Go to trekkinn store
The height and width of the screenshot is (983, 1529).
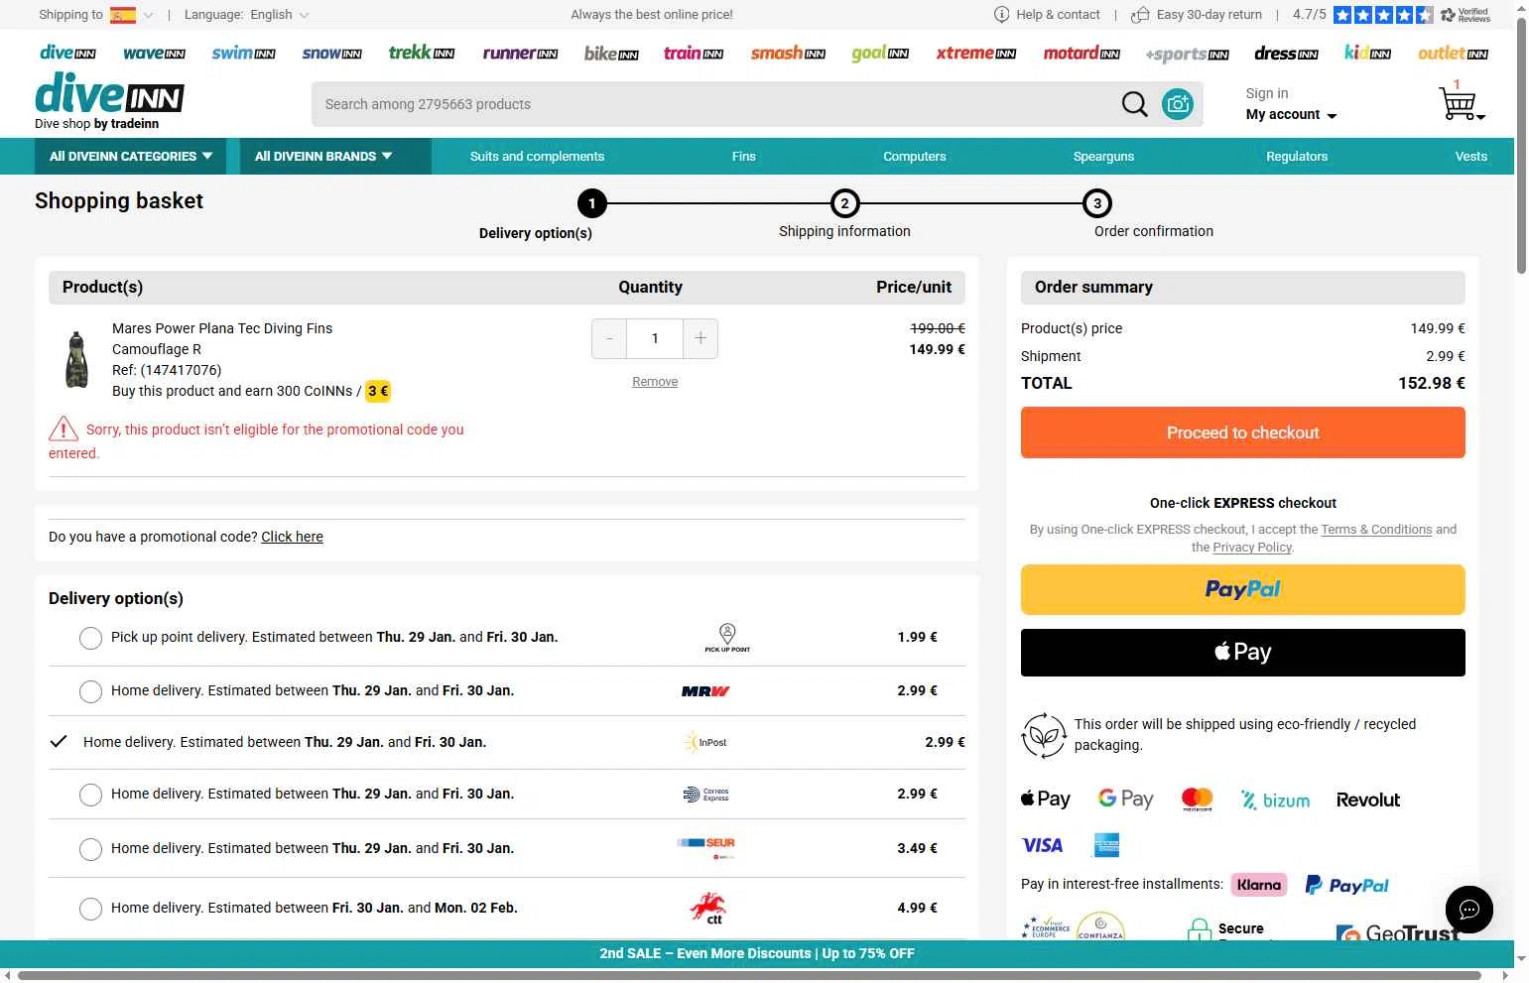point(422,52)
